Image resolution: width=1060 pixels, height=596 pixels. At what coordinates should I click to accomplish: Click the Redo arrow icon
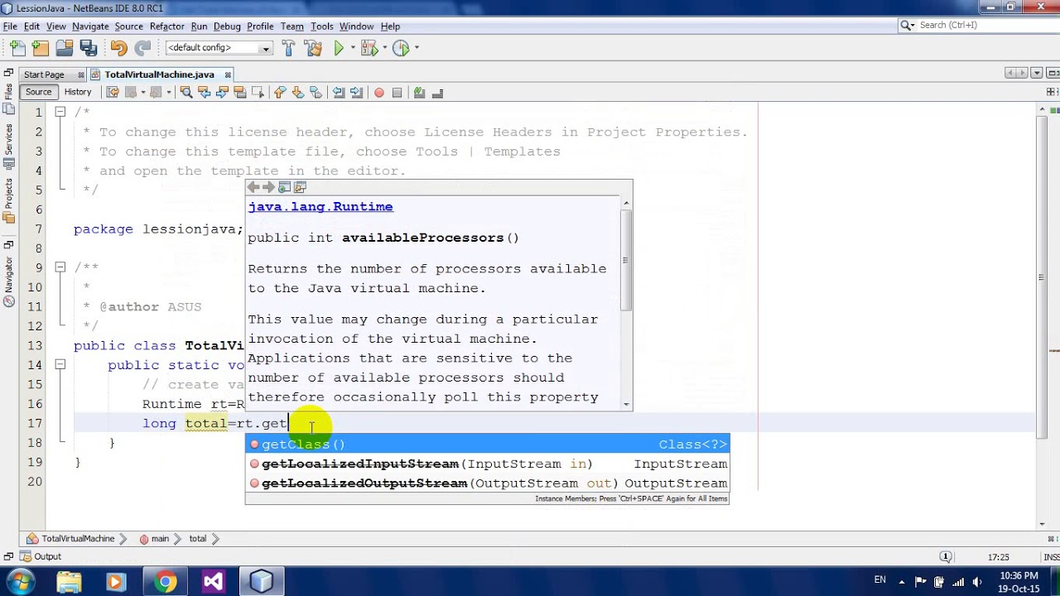[x=142, y=48]
